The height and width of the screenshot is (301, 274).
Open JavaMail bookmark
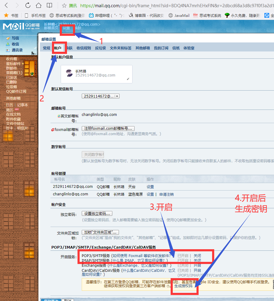click(179, 15)
